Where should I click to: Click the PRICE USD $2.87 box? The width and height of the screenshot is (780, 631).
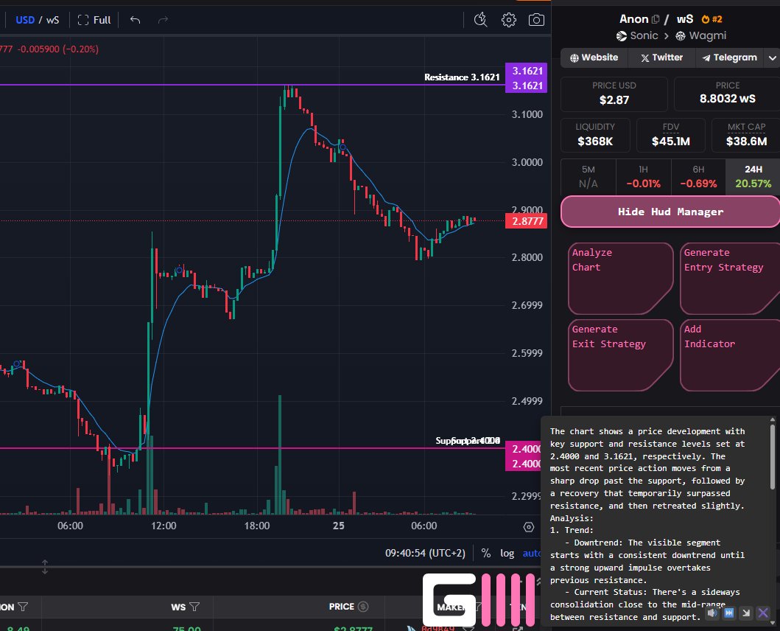614,94
